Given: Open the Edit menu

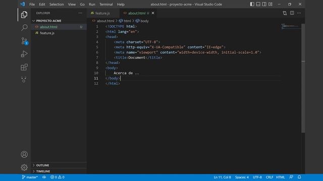Looking at the screenshot, I should [x=42, y=4].
